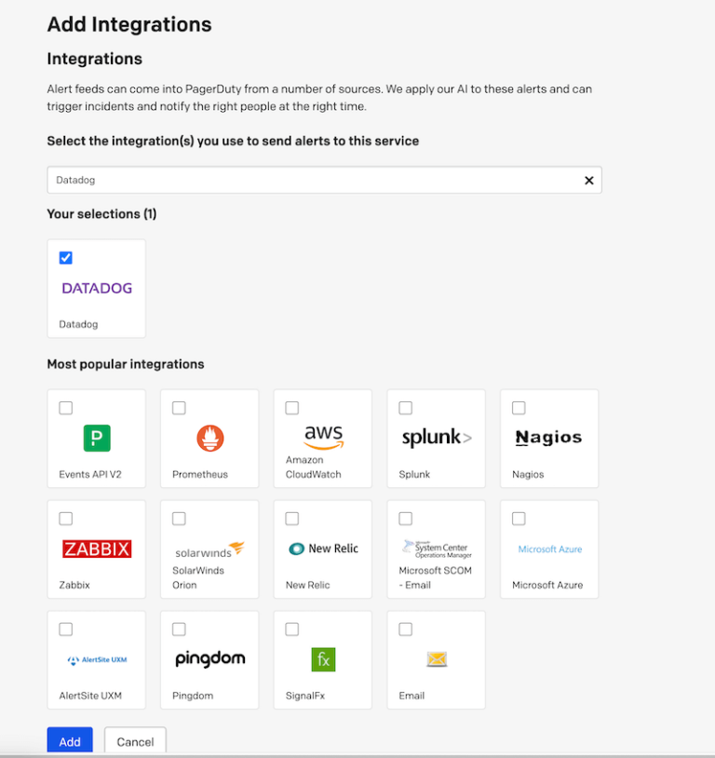
Task: Click the Add button
Action: 69,741
